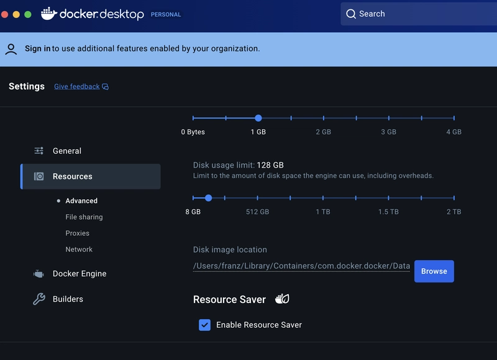This screenshot has width=497, height=360.
Task: Click the '2 TB' slider label
Action: [x=454, y=212]
